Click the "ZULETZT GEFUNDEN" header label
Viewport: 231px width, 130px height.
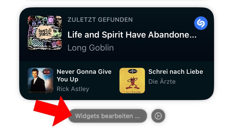[100, 20]
